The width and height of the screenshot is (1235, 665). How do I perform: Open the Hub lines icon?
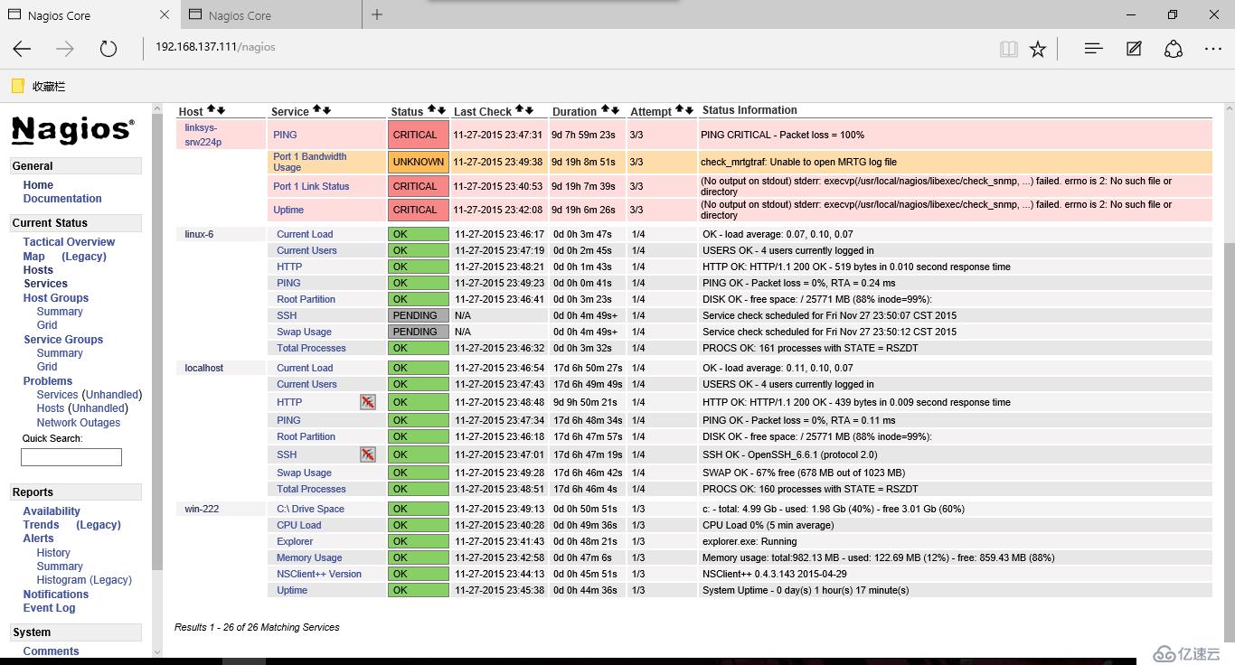coord(1094,49)
